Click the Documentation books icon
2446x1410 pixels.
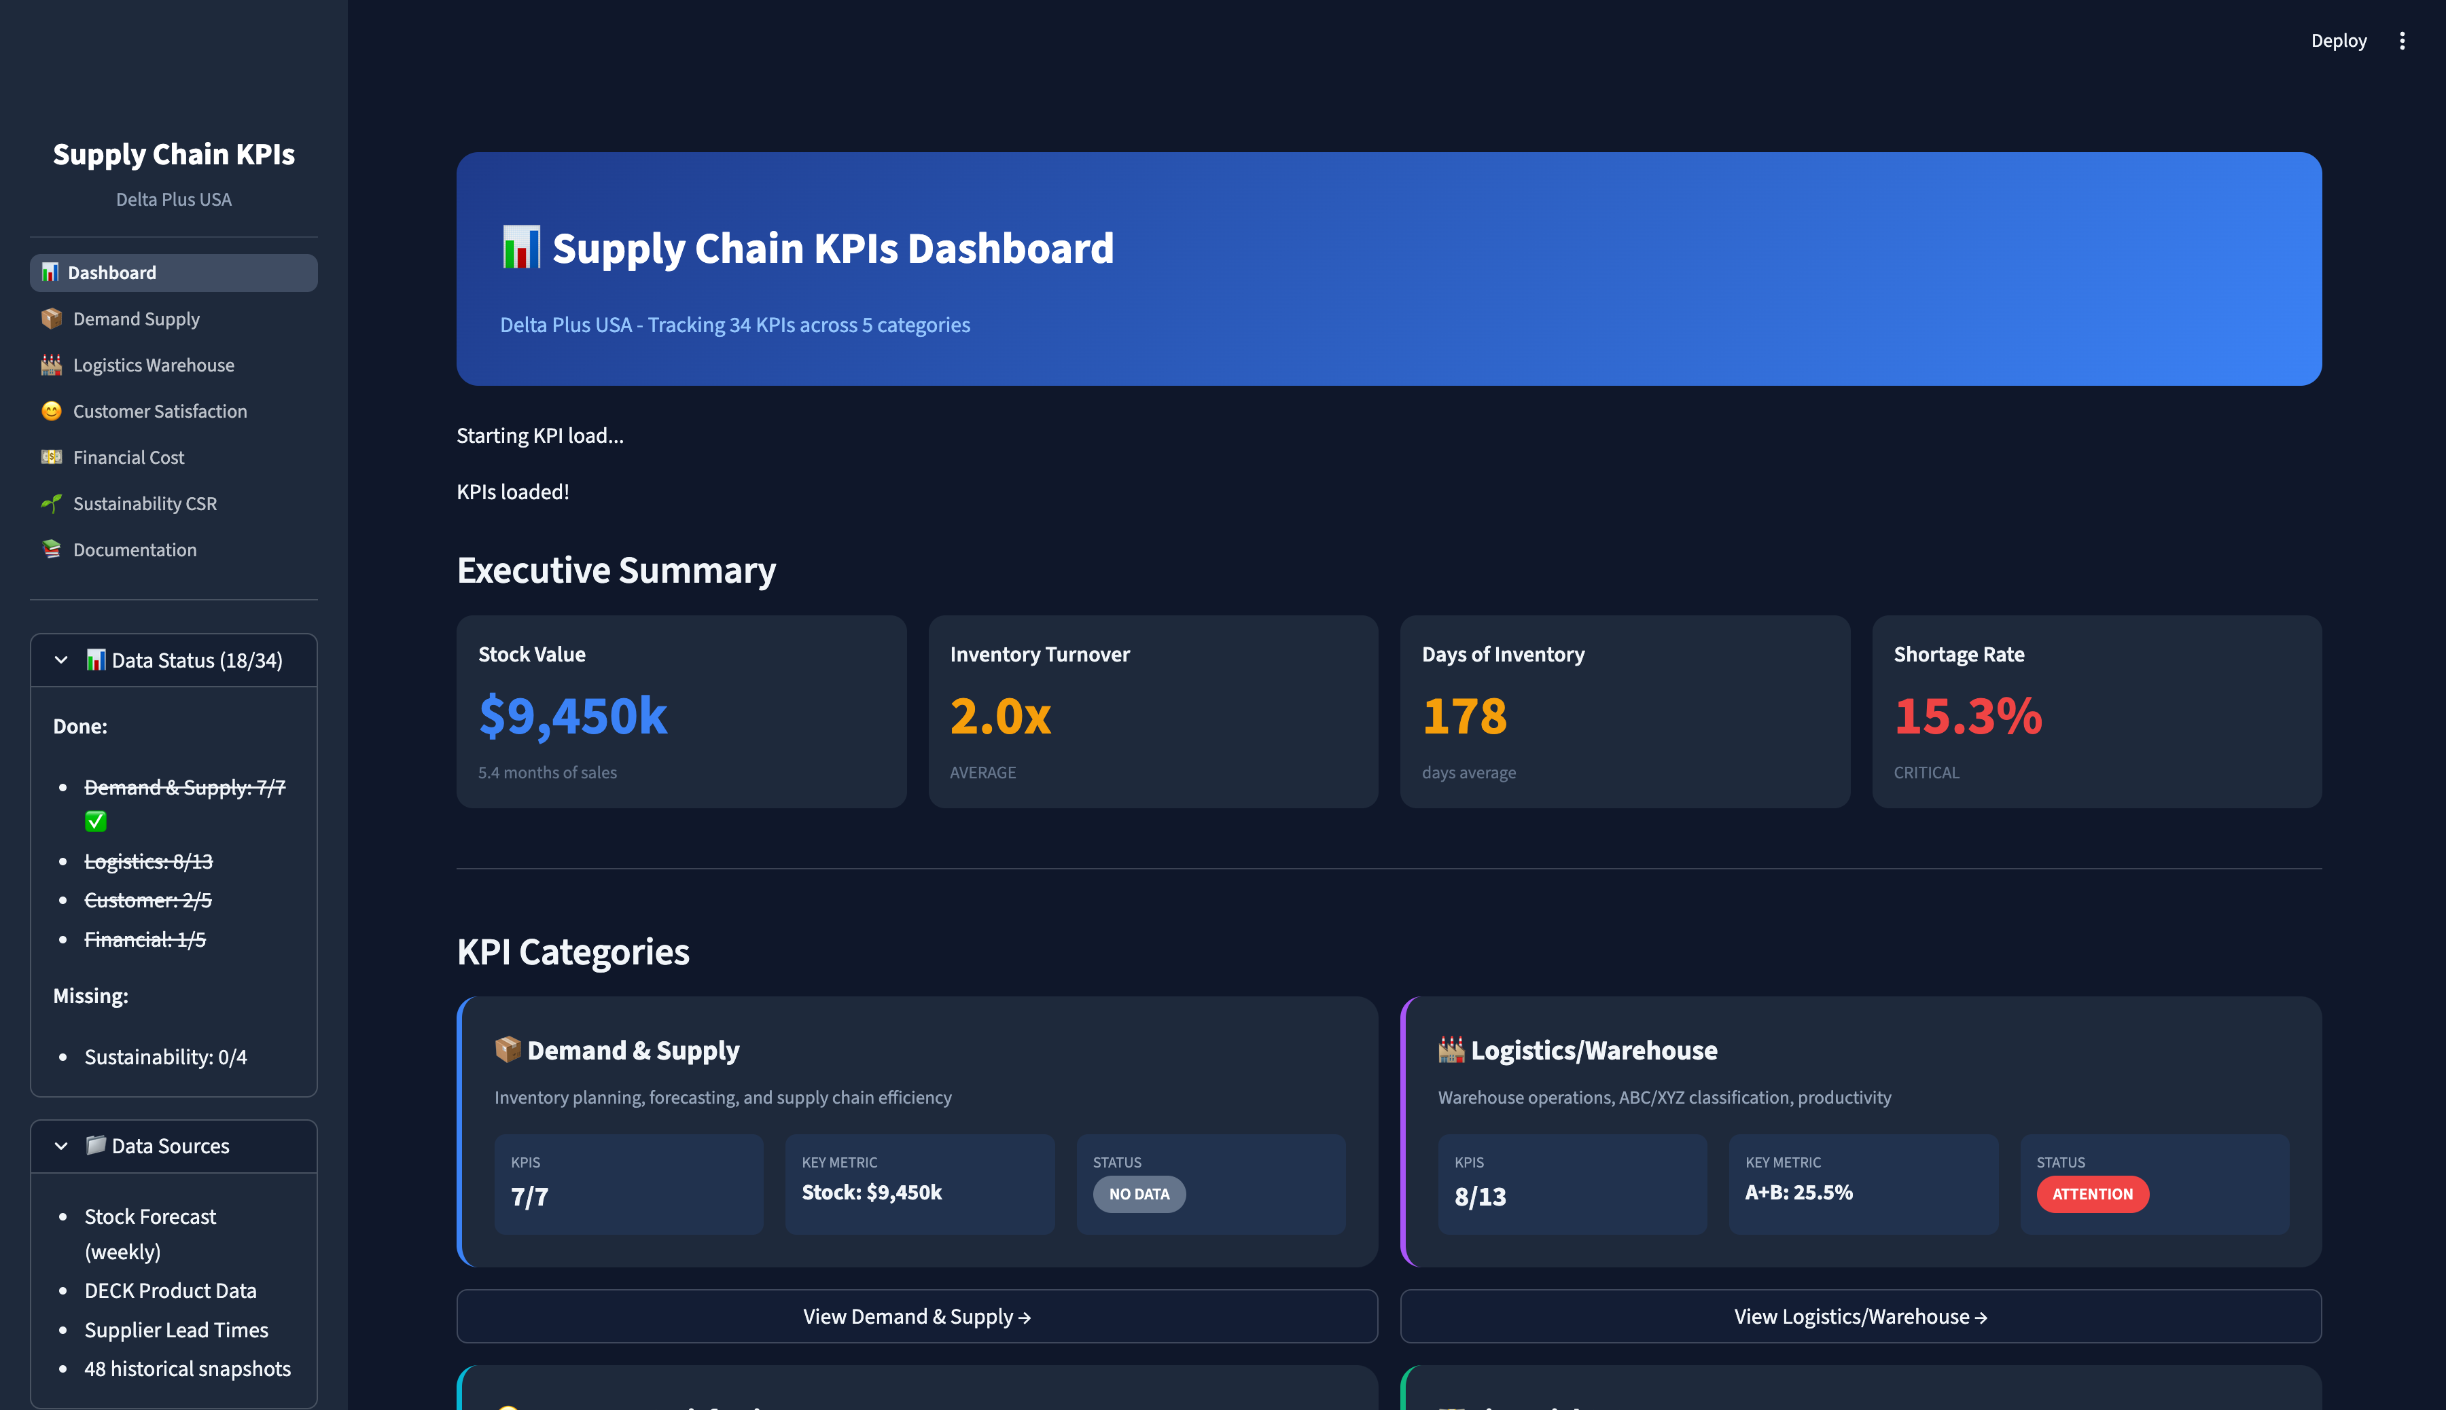(52, 549)
